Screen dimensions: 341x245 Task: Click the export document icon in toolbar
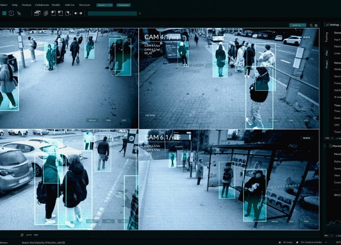(60, 13)
